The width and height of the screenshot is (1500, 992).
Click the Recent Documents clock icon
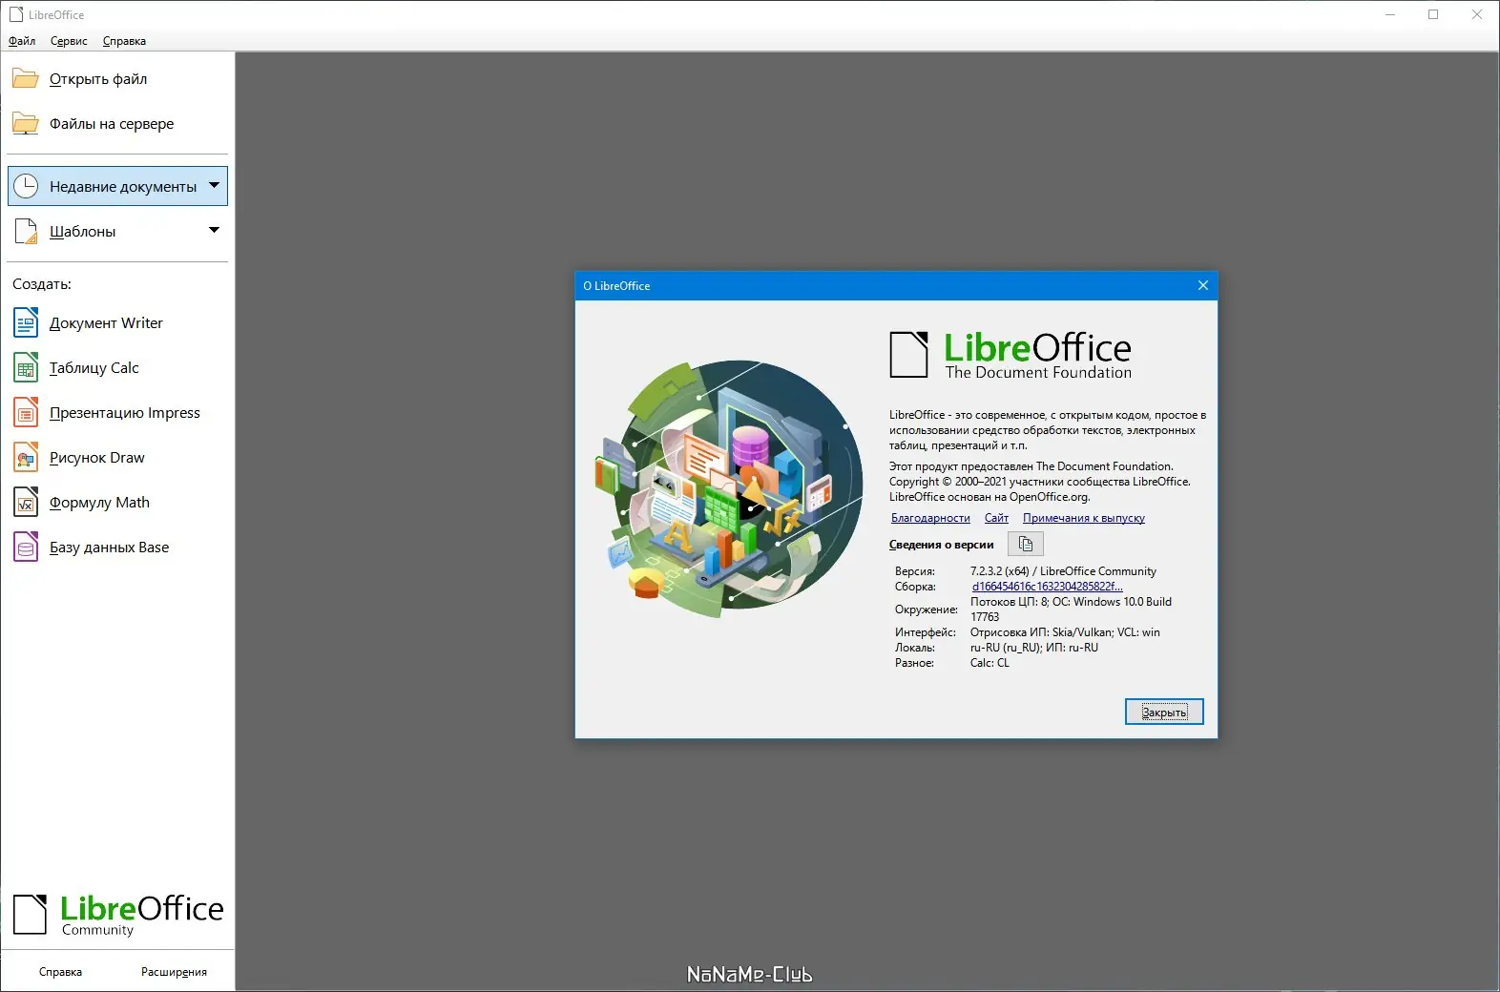[x=26, y=186]
